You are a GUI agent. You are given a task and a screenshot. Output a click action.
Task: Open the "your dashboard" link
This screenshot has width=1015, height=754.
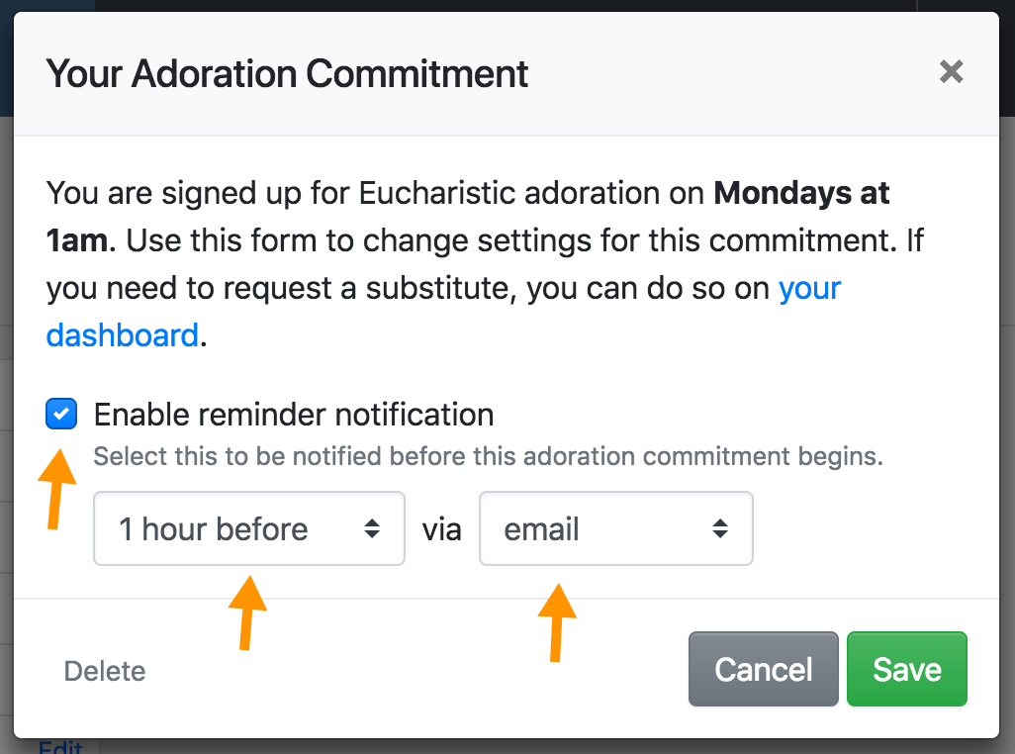click(122, 334)
